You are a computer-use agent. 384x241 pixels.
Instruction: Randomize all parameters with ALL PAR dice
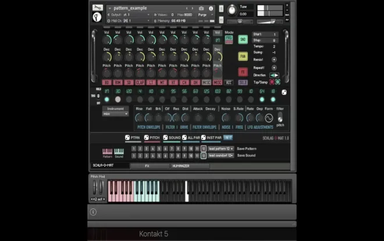(x=184, y=138)
